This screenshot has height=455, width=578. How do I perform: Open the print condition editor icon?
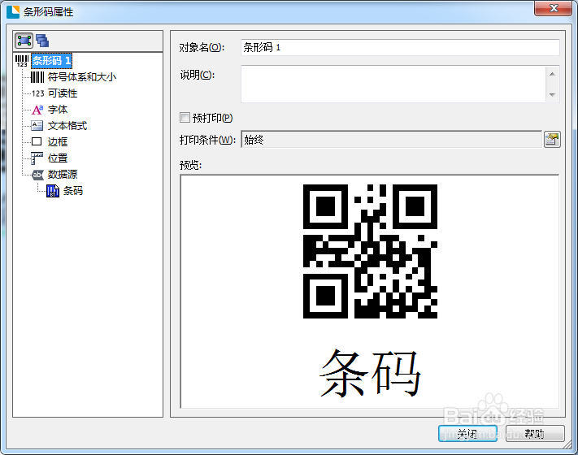[552, 140]
